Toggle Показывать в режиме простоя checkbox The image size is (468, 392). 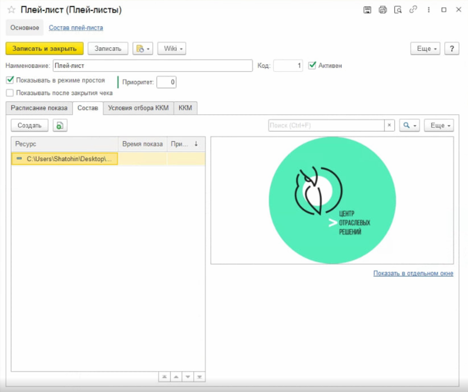[10, 80]
